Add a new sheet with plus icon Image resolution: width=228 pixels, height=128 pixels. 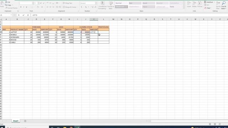[x=25, y=121]
